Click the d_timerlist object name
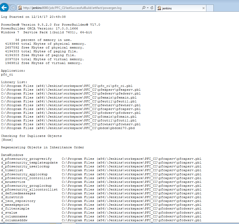This screenshot has width=239, height=224. 12,170
